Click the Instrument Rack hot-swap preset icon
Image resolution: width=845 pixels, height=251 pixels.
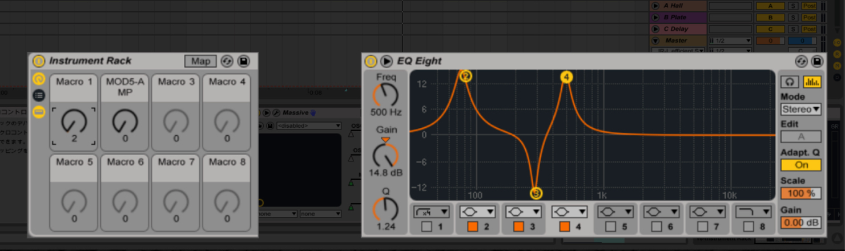227,61
